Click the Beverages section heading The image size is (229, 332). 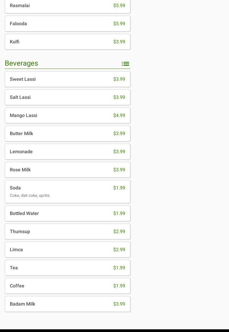coord(21,63)
